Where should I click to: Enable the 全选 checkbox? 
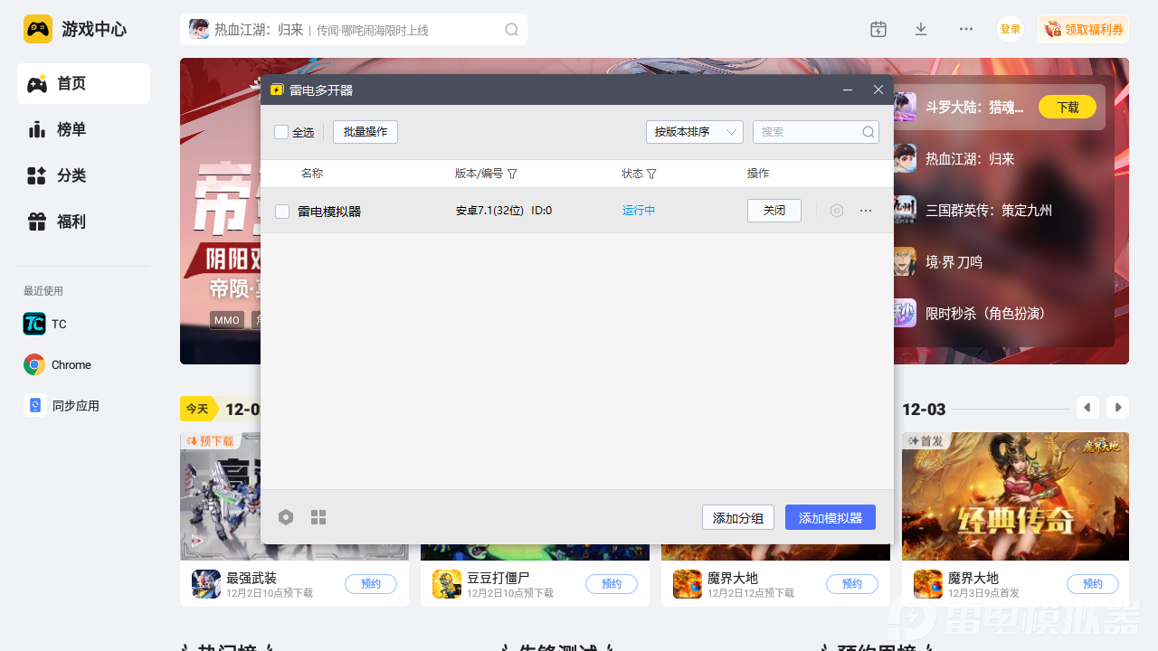coord(281,131)
